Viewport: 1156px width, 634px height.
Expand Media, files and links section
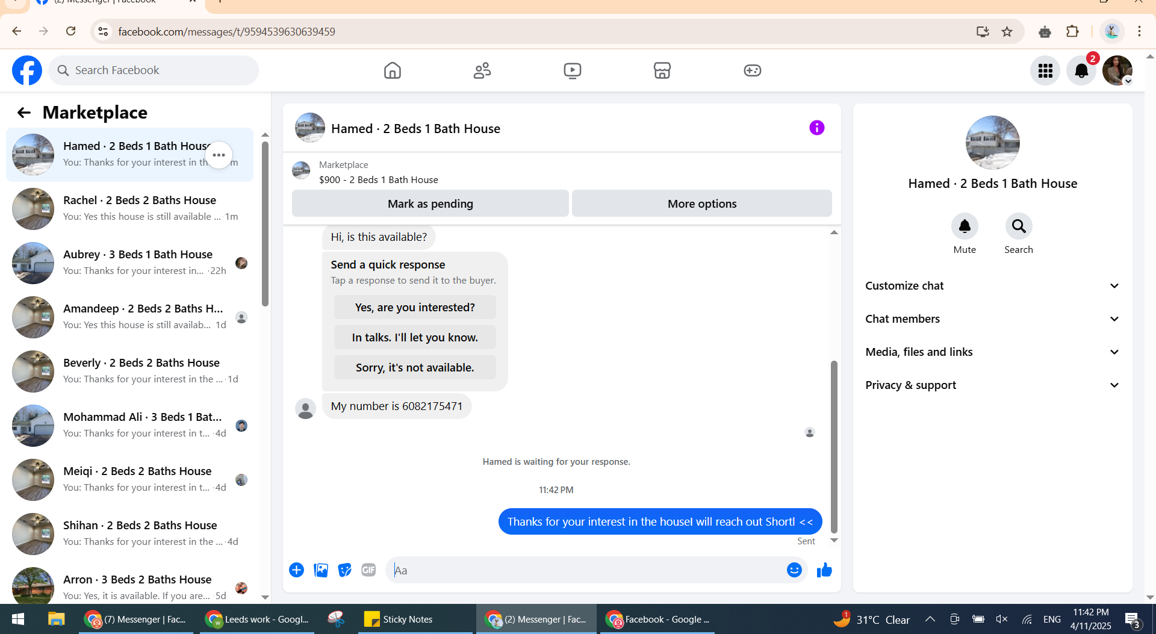pos(992,352)
